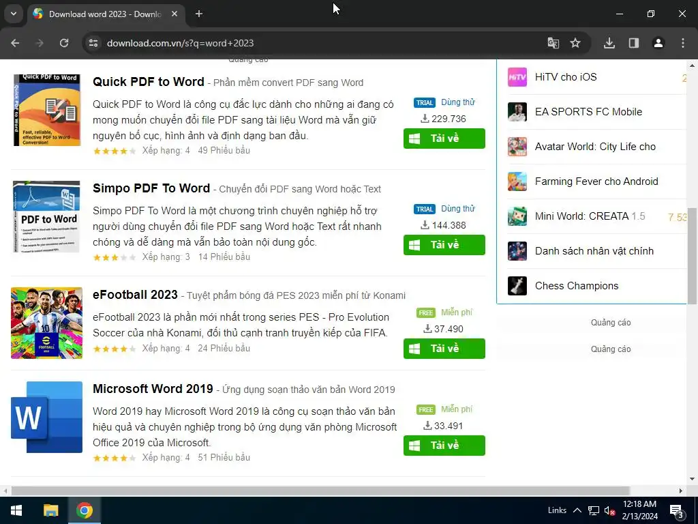Click the 49 Phiếu bầu vote count
The width and height of the screenshot is (698, 524).
pos(224,151)
